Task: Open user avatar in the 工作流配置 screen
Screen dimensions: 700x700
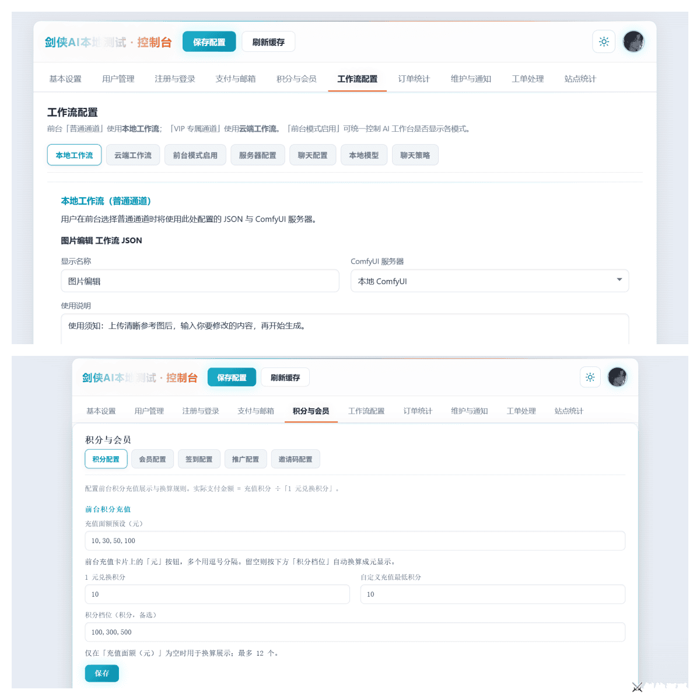Action: tap(633, 41)
